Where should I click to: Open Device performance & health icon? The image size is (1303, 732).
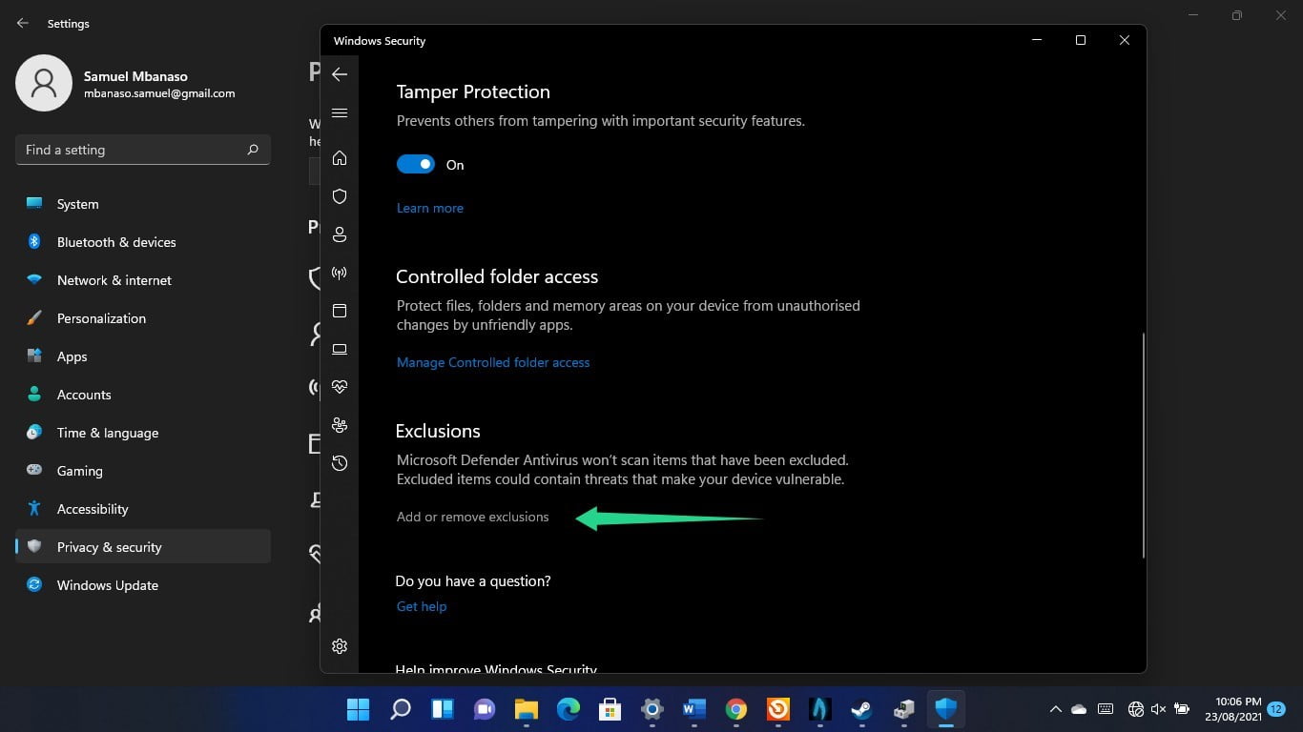pyautogui.click(x=339, y=386)
